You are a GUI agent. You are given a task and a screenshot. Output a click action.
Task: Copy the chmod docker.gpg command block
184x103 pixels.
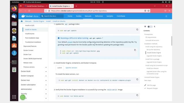135,50
